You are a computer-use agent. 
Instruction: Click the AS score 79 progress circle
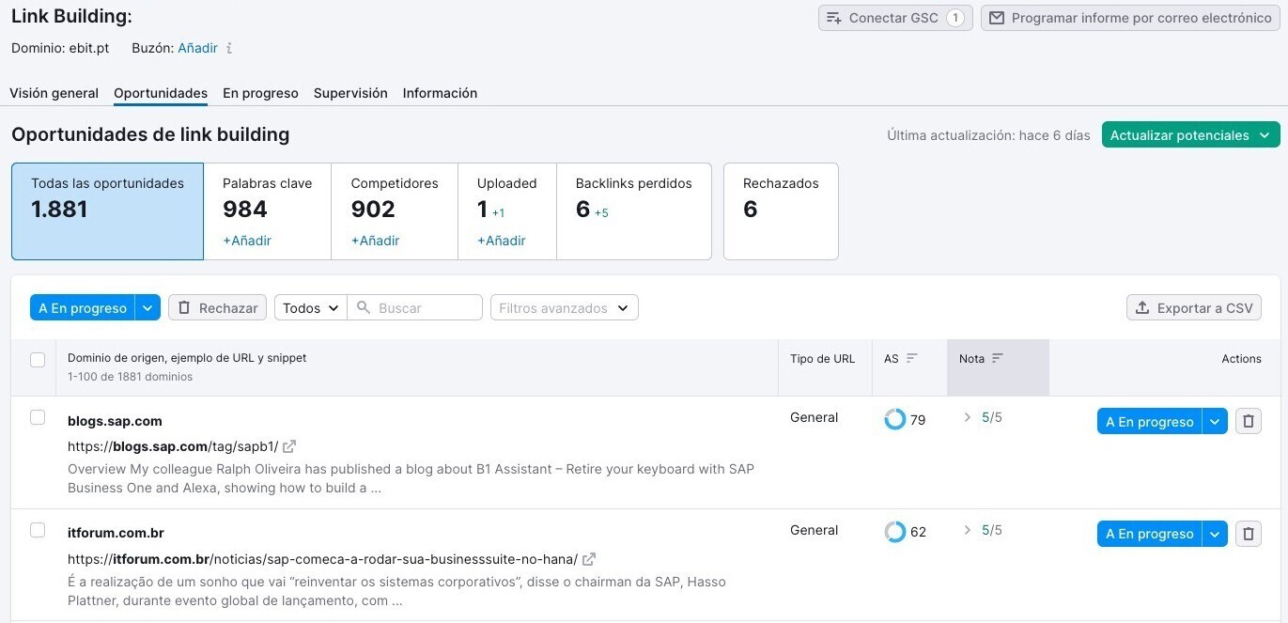pyautogui.click(x=893, y=419)
